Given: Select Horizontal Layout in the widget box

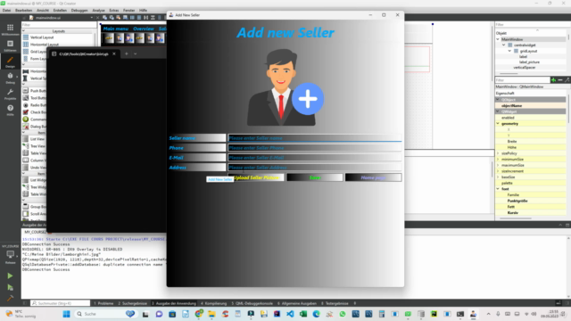Looking at the screenshot, I should click(x=45, y=45).
